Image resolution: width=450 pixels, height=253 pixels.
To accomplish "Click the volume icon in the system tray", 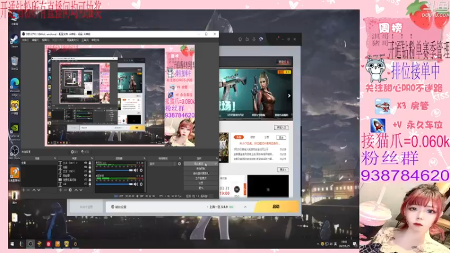I will [331, 244].
